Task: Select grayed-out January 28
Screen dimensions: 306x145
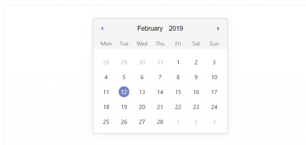Action: tap(106, 62)
